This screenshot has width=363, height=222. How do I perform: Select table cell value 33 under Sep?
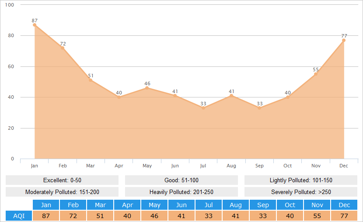tap(263, 216)
